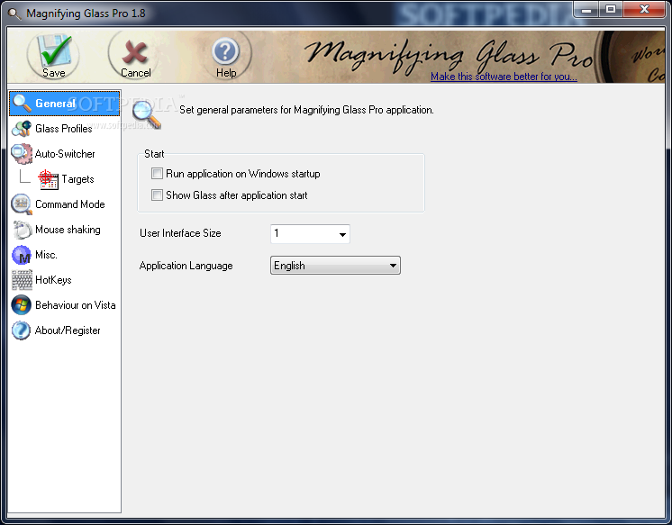
Task: Click the General magnifier icon in sidebar
Action: pyautogui.click(x=22, y=104)
